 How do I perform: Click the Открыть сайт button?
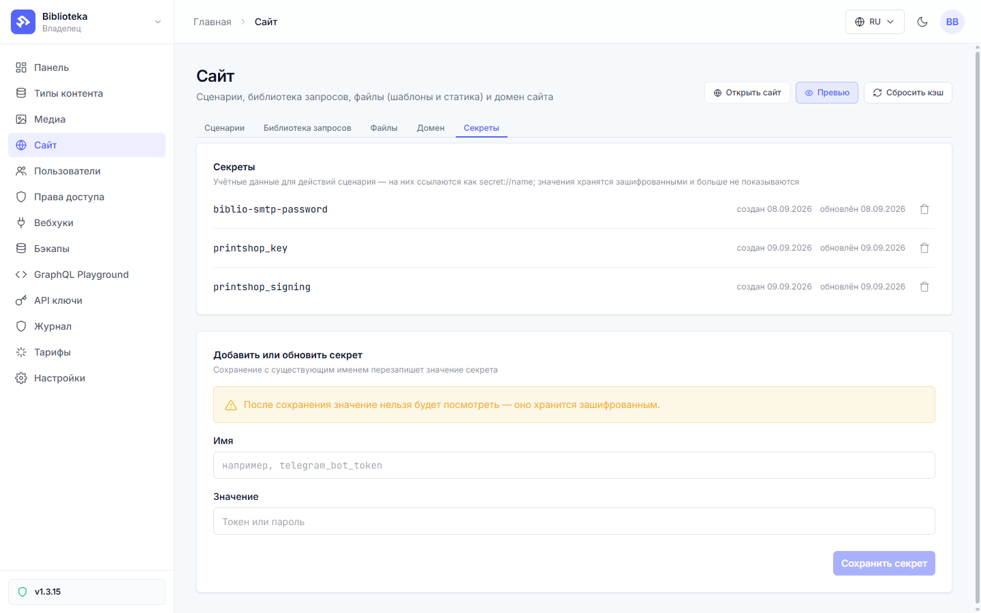coord(747,93)
